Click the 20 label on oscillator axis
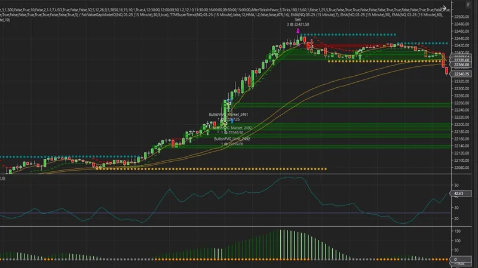 (456, 218)
